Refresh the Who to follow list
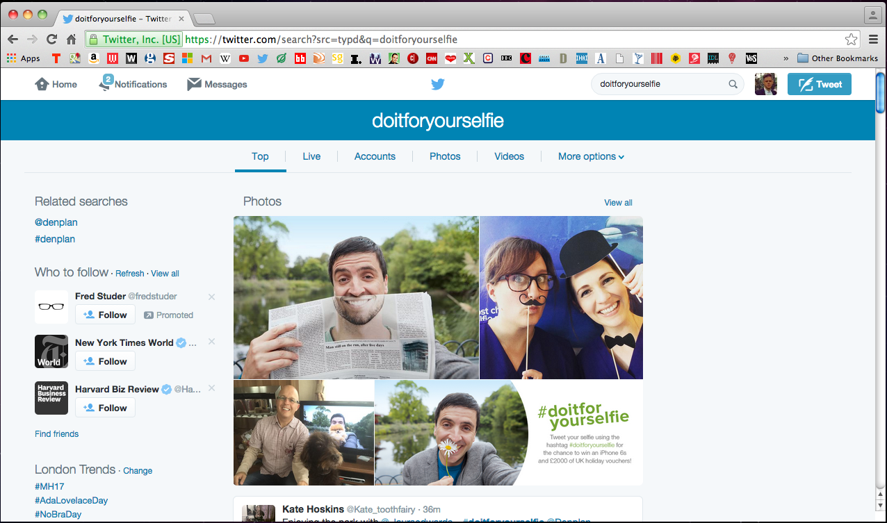 (x=130, y=274)
